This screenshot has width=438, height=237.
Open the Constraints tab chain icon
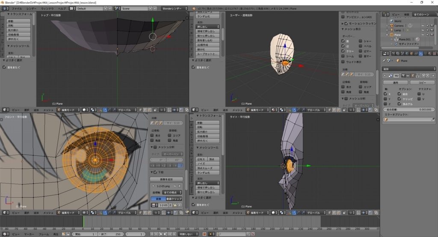coord(416,53)
